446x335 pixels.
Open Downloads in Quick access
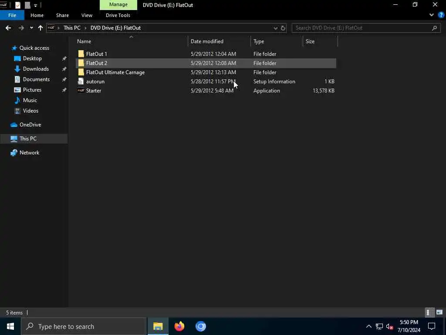pyautogui.click(x=36, y=69)
